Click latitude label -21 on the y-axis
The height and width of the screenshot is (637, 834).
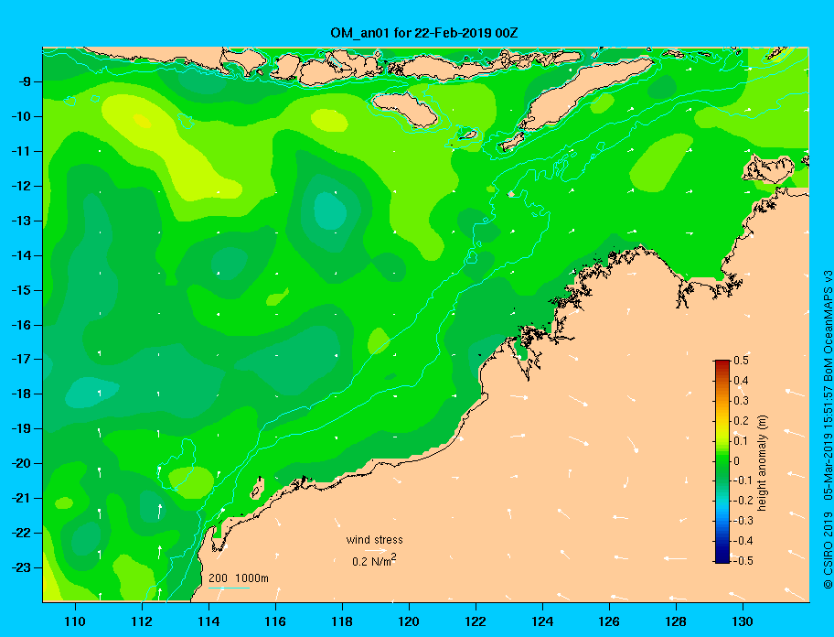(20, 498)
